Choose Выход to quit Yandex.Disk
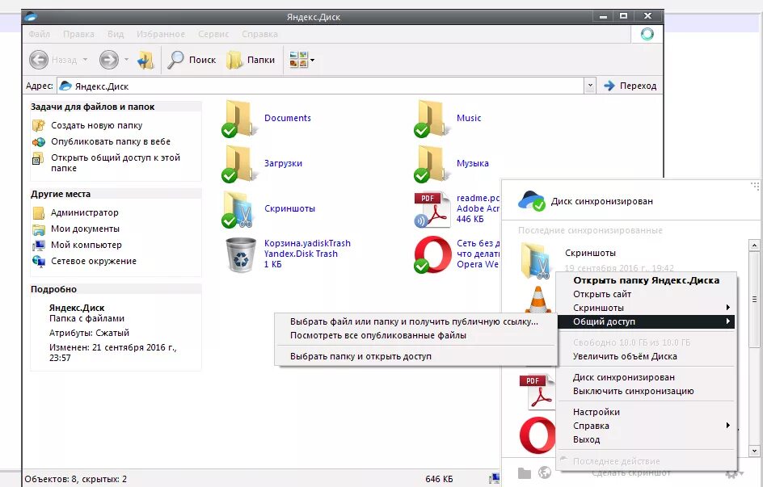This screenshot has height=487, width=763. click(646, 439)
